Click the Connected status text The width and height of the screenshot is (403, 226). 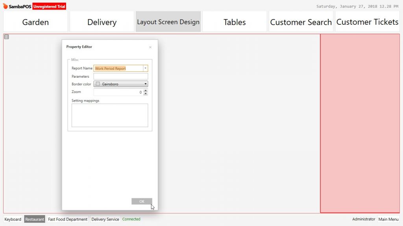[131, 219]
